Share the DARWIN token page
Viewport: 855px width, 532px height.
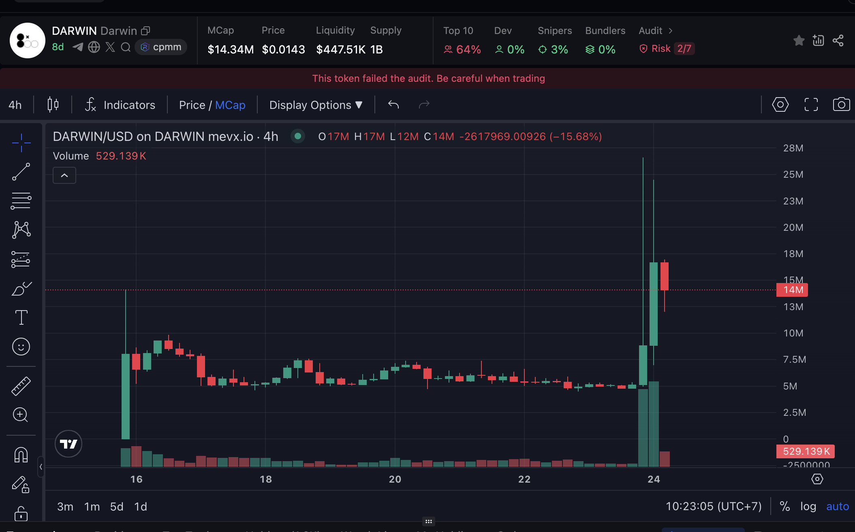pyautogui.click(x=838, y=40)
